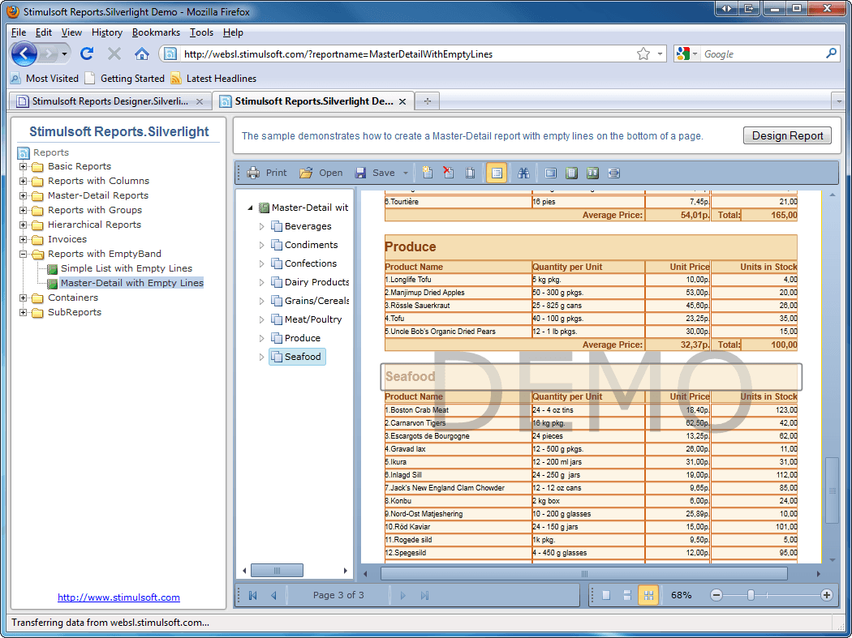Bookmark this page with star icon

[643, 54]
